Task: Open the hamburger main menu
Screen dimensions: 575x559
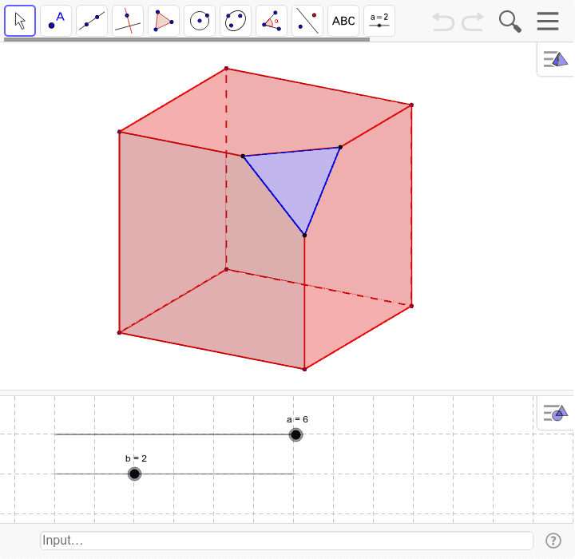Action: pos(548,22)
